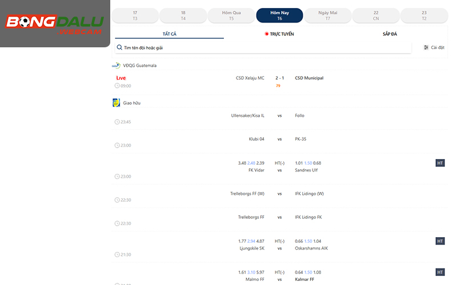Click the HT badge for Ljungskile SK match

click(x=440, y=241)
